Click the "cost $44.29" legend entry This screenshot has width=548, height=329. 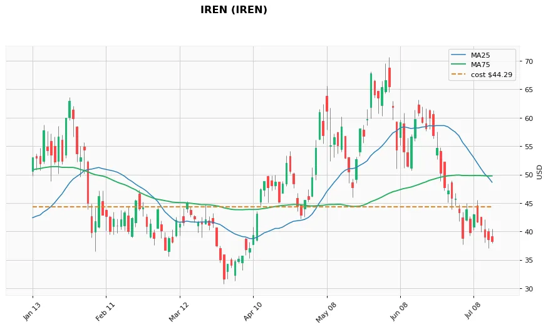coord(482,75)
